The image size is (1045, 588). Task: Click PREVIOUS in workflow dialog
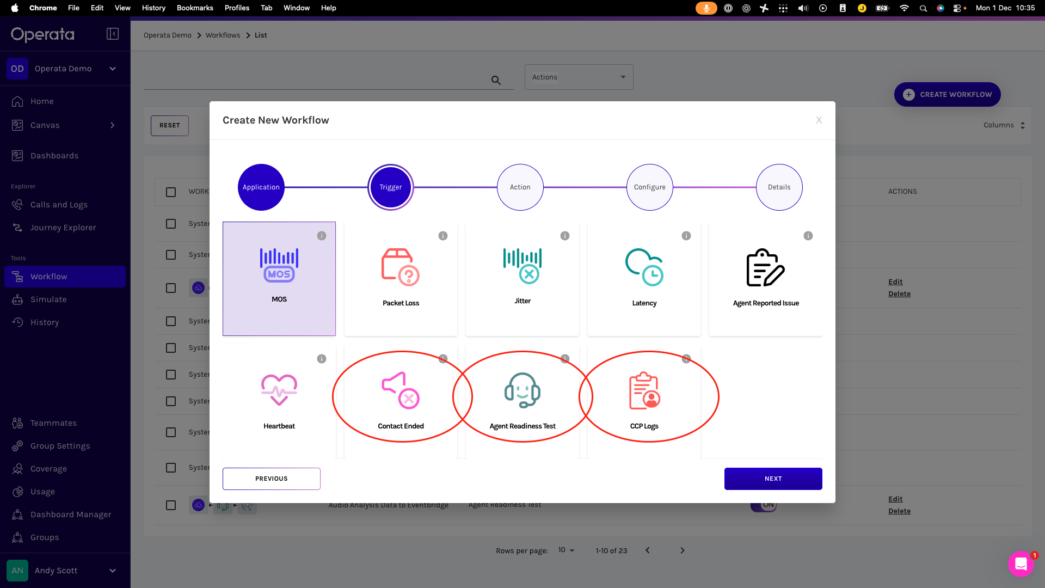coord(271,479)
